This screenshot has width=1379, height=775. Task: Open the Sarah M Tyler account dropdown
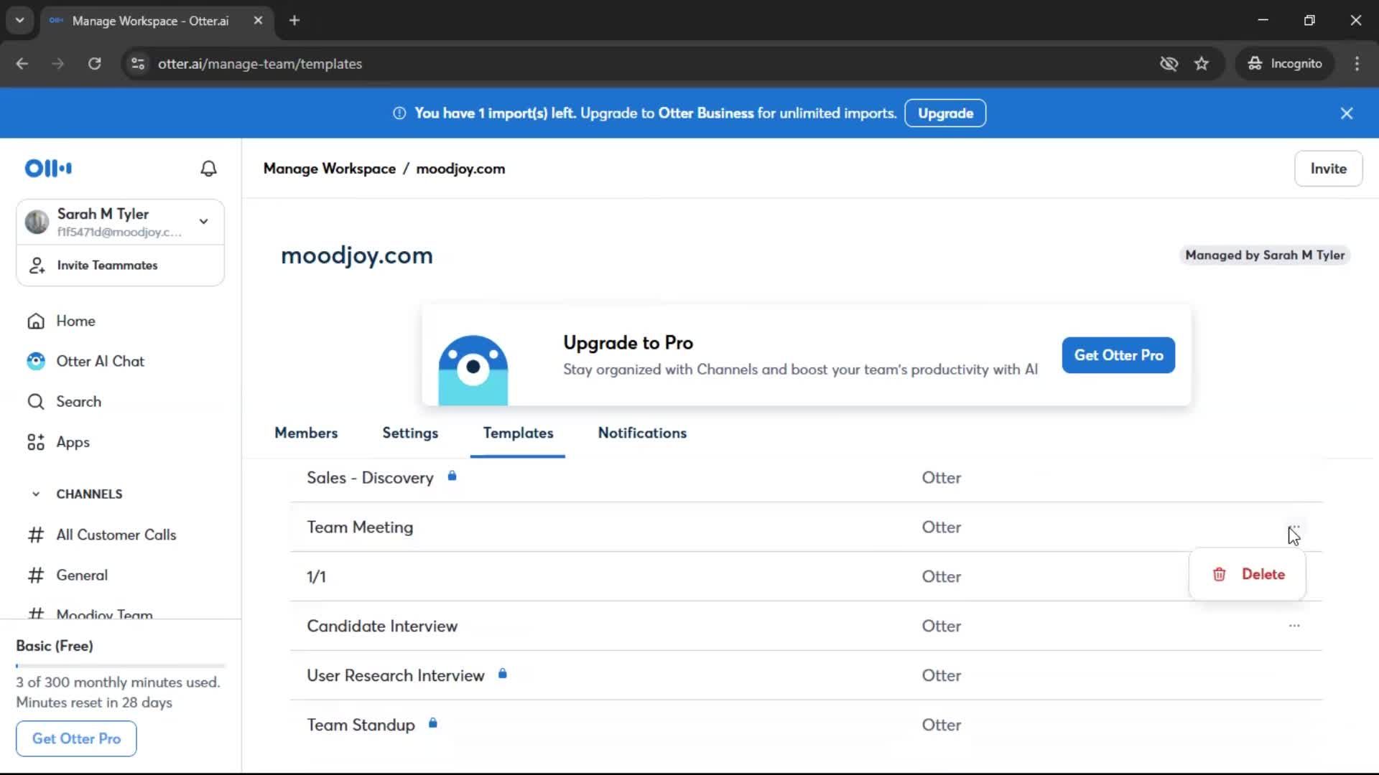(204, 222)
